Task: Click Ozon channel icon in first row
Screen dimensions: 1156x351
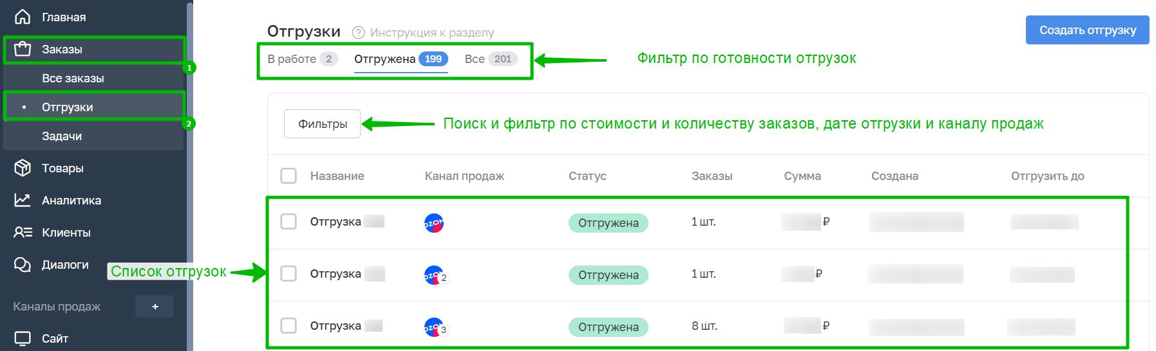Action: click(x=434, y=223)
